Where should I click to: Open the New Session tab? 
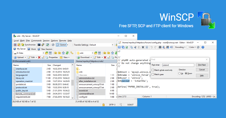pos(45,49)
